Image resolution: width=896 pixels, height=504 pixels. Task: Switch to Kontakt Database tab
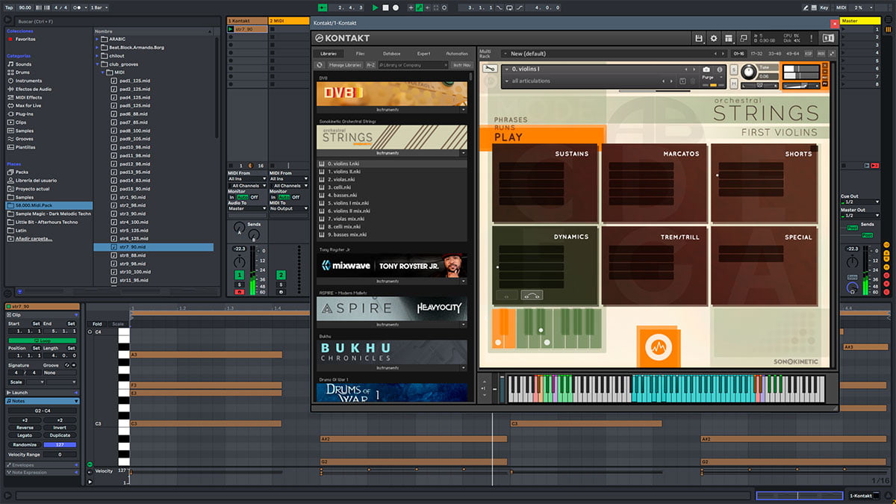(x=392, y=54)
